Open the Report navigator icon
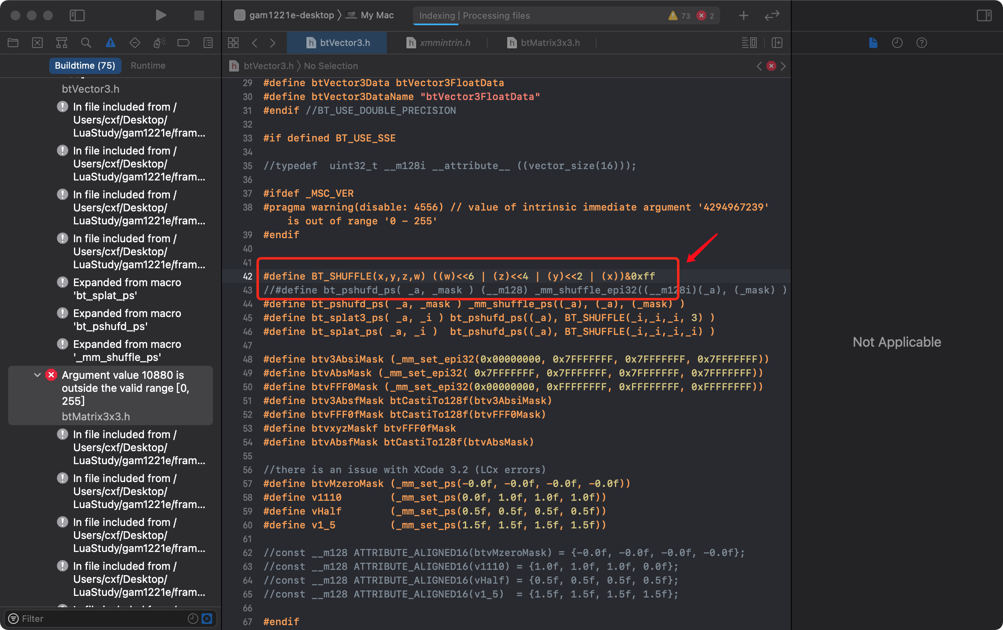 208,43
